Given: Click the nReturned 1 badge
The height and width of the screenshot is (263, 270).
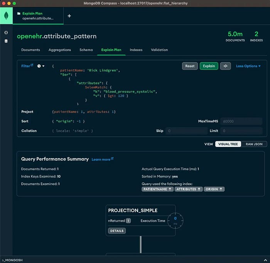Looking at the screenshot, I should coord(128,221).
